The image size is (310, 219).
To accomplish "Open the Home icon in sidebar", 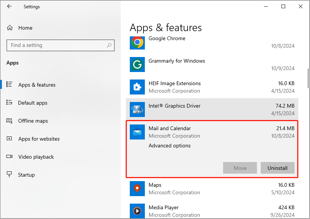I will click(x=10, y=28).
